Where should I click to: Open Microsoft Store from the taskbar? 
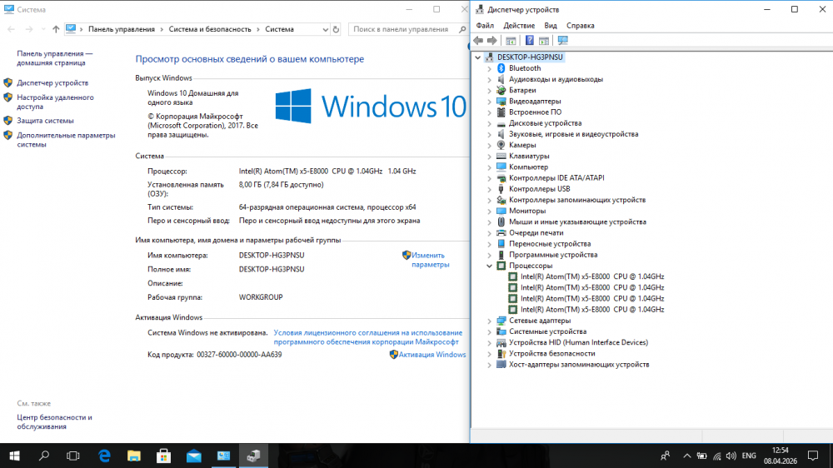click(164, 456)
